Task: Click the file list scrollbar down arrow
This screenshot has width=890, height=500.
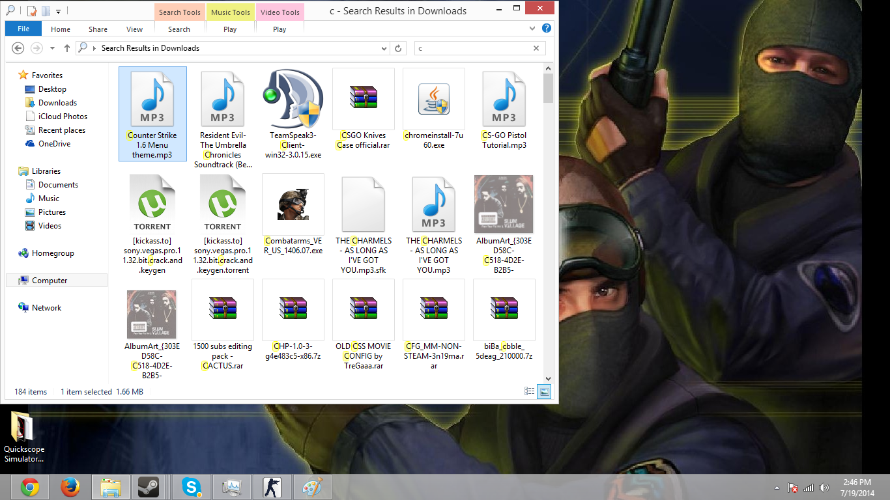Action: point(548,378)
